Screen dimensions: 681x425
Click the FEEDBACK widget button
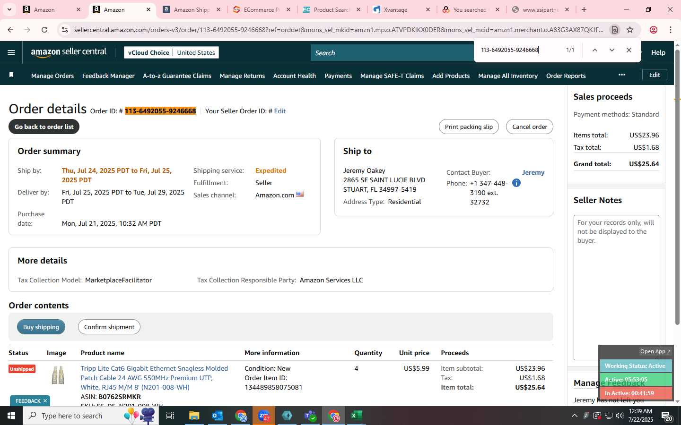(28, 401)
